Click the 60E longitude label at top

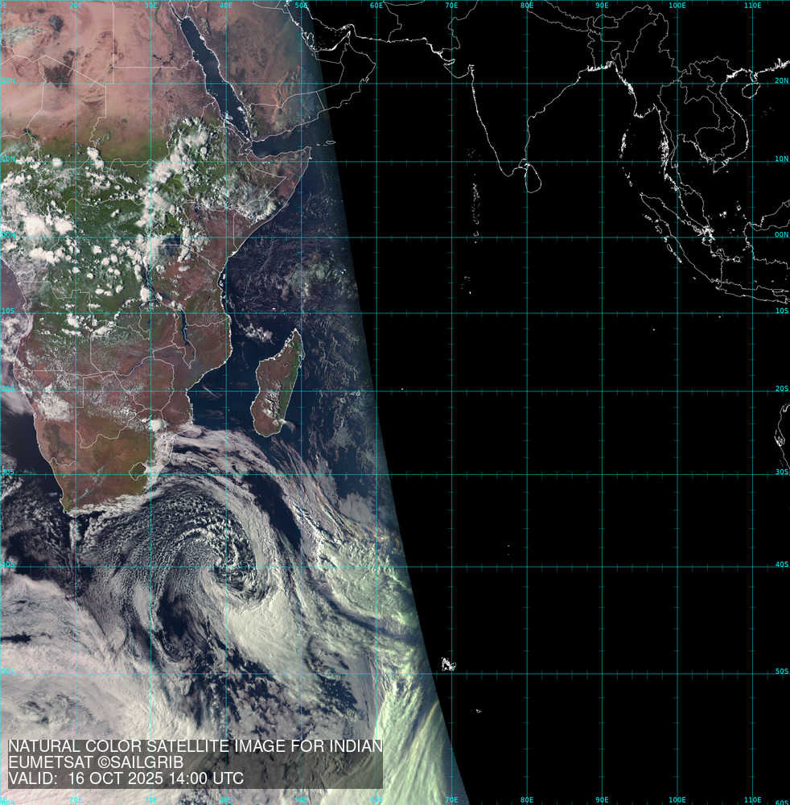376,6
